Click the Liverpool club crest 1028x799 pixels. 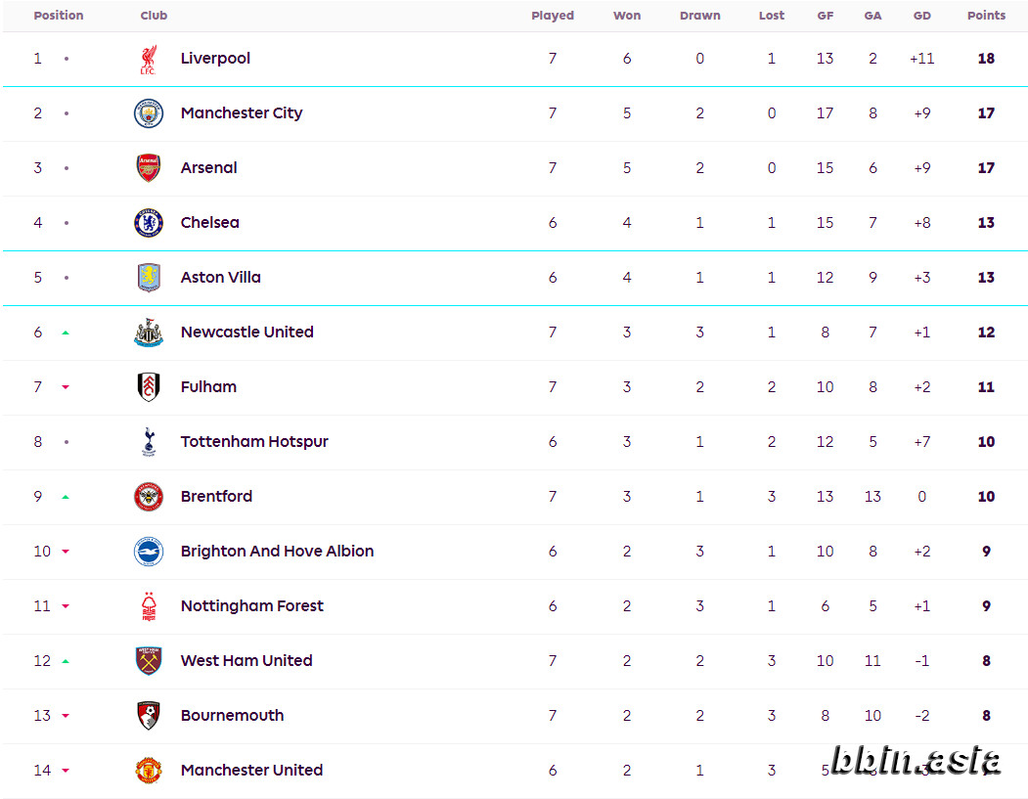click(149, 59)
